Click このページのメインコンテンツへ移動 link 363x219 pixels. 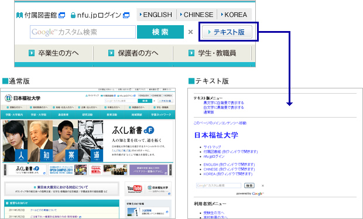(x=220, y=123)
